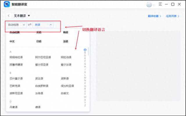Jump to letter Q in alphabet index
The width and height of the screenshot is (186, 116).
[x=85, y=86]
